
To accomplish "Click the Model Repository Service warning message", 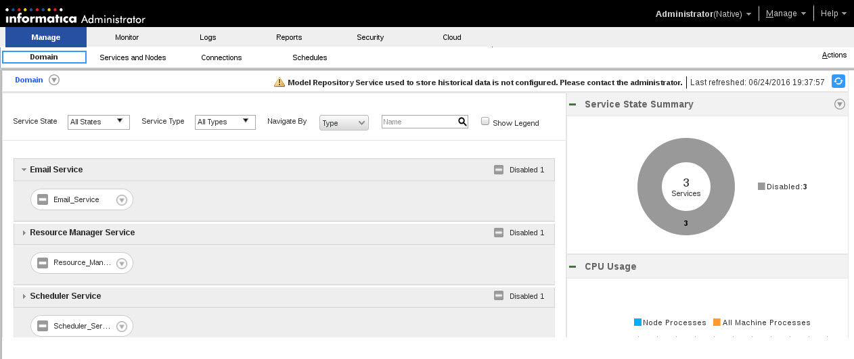I will click(485, 82).
